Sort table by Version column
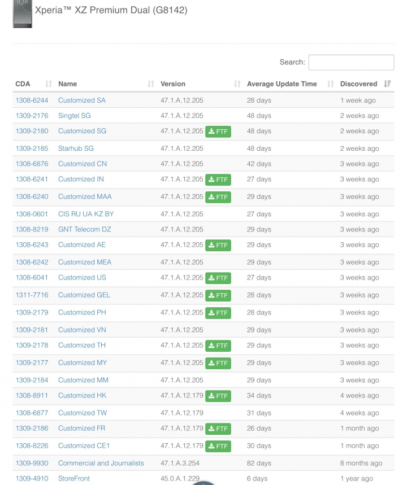Screen dimensions: 407x485 [x=201, y=84]
